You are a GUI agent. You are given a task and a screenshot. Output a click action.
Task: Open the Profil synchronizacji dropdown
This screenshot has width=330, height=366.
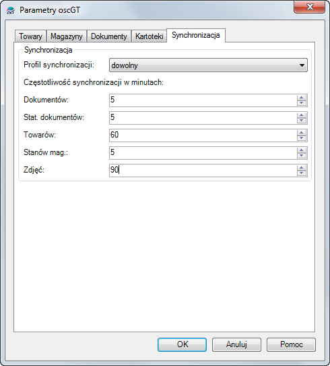208,65
